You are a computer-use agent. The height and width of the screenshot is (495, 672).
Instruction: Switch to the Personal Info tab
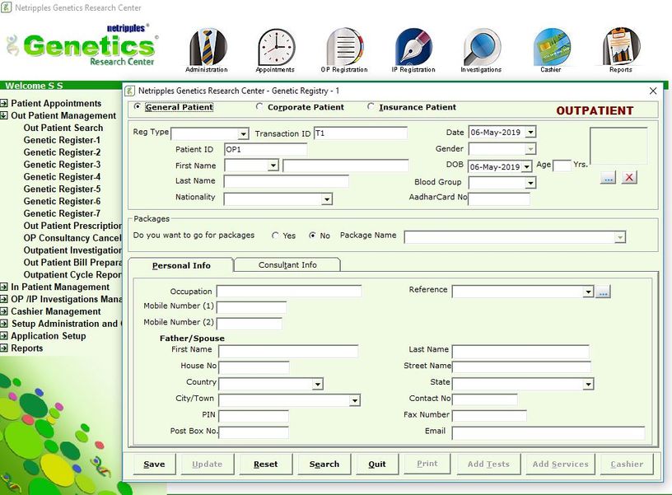pyautogui.click(x=181, y=266)
